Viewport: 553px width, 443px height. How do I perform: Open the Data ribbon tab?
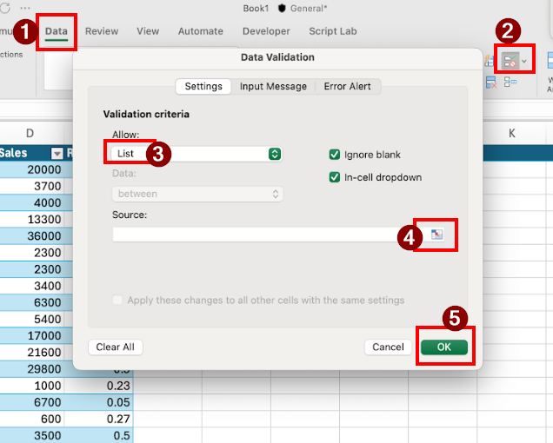coord(56,31)
